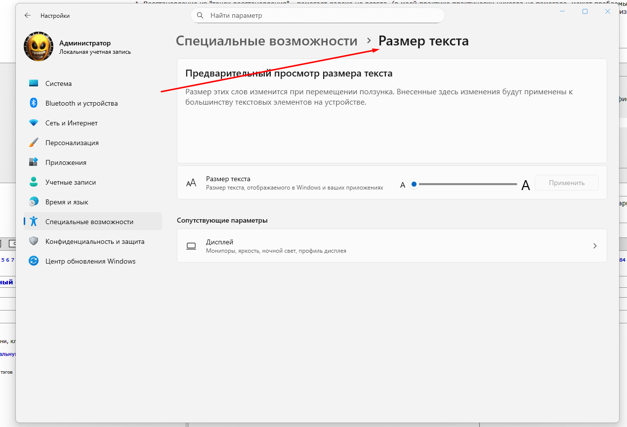
Task: Click the Приложения icon in sidebar
Action: point(34,162)
